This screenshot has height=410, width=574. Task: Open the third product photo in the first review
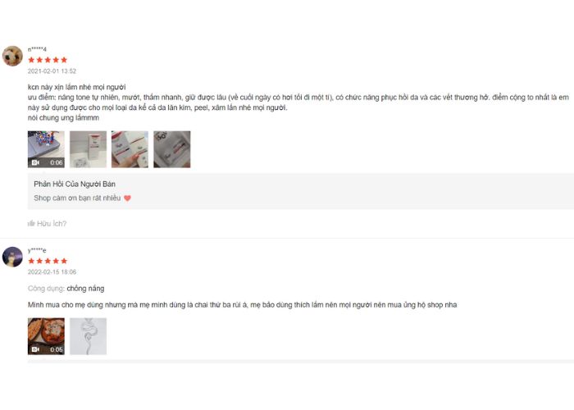(x=130, y=149)
